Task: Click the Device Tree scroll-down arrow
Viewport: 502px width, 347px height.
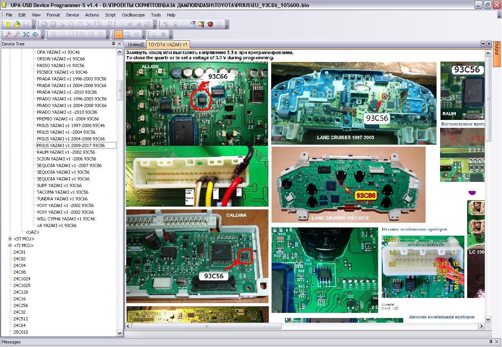Action: pyautogui.click(x=120, y=333)
